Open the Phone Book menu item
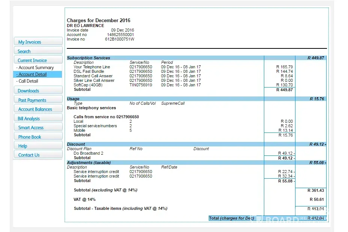Screen dimensions: 348x232 pyautogui.click(x=38, y=137)
